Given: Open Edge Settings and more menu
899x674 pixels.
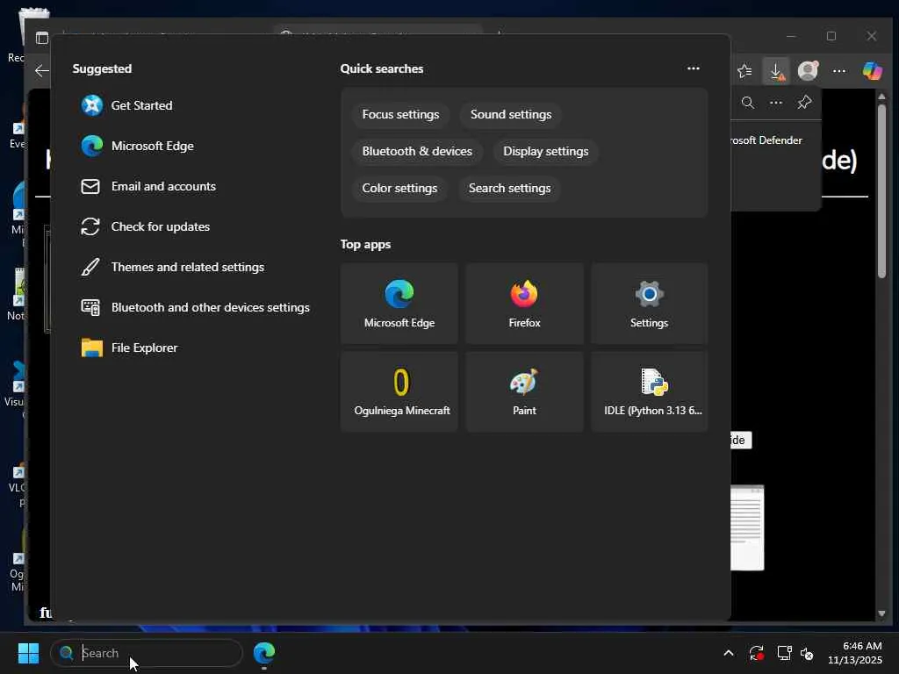Looking at the screenshot, I should 839,71.
